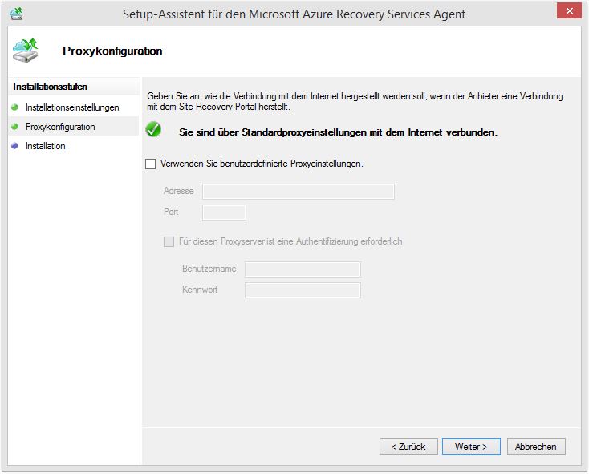Viewport: 589px width, 474px height.
Task: Click the Proxykonfiguration page heading
Action: 112,51
